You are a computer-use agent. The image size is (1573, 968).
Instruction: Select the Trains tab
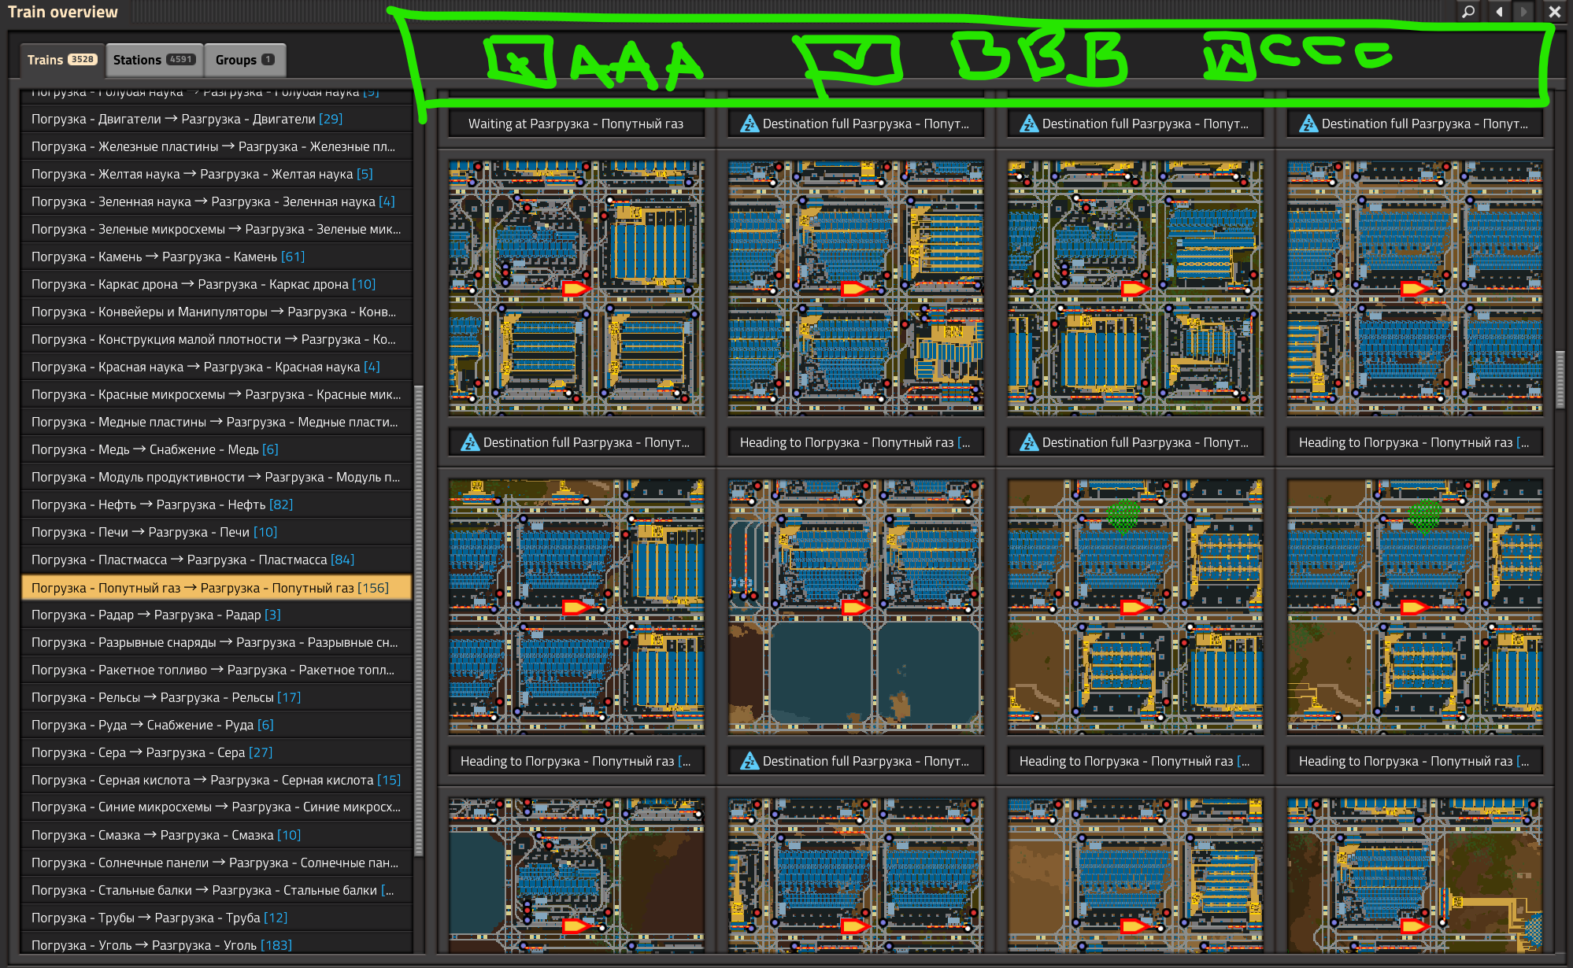click(61, 60)
